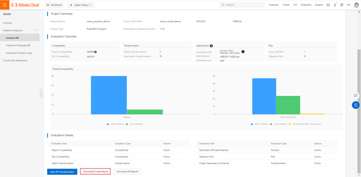Screen dimensions: 361x177
Task: Click Download All Reports button
Action: point(128,172)
